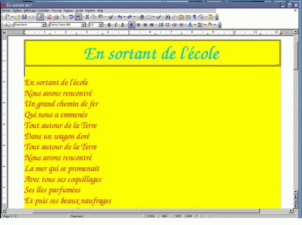Open Find & Replace binoculars icon

(168, 17)
